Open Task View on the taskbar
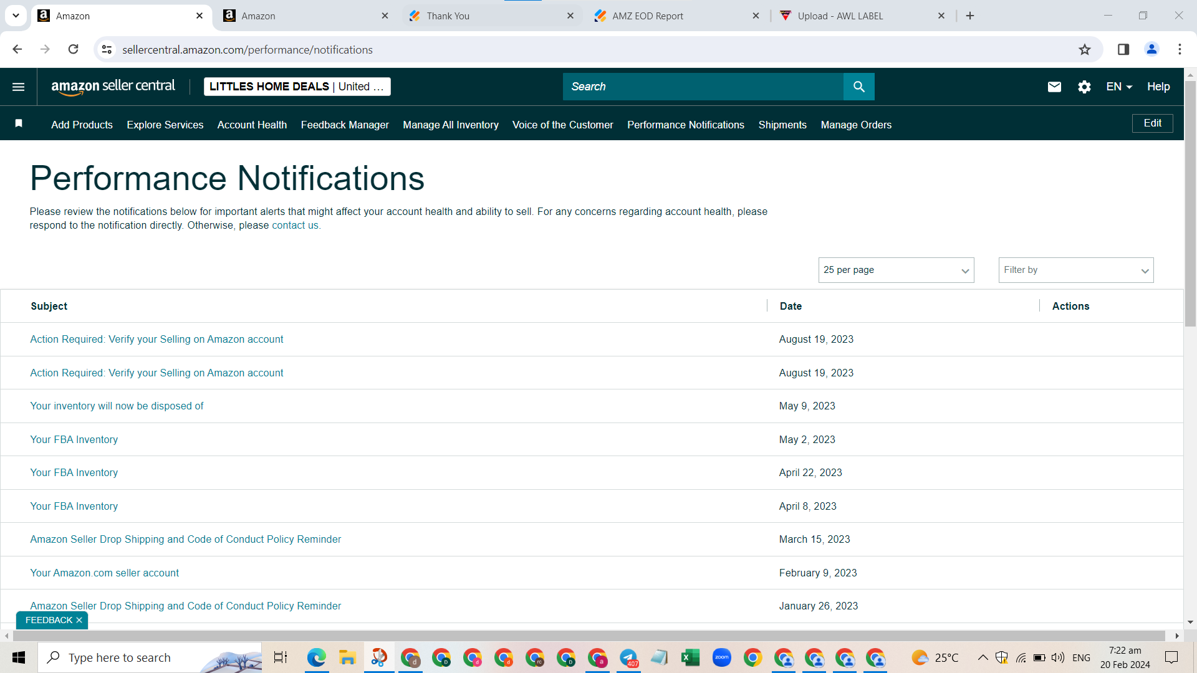 tap(281, 658)
